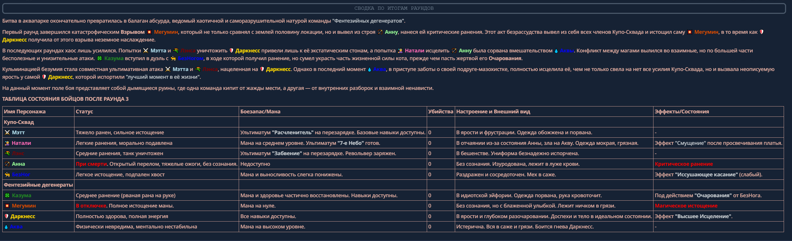This screenshot has height=241, width=792.
Task: Click the kills value 0 in Аква's row
Action: click(x=430, y=227)
